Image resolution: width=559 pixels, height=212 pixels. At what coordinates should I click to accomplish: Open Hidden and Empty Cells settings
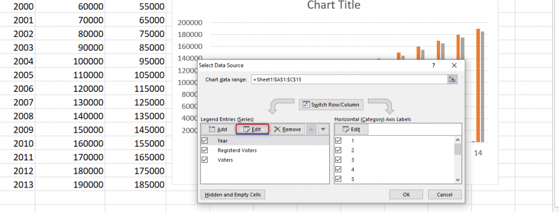point(233,195)
